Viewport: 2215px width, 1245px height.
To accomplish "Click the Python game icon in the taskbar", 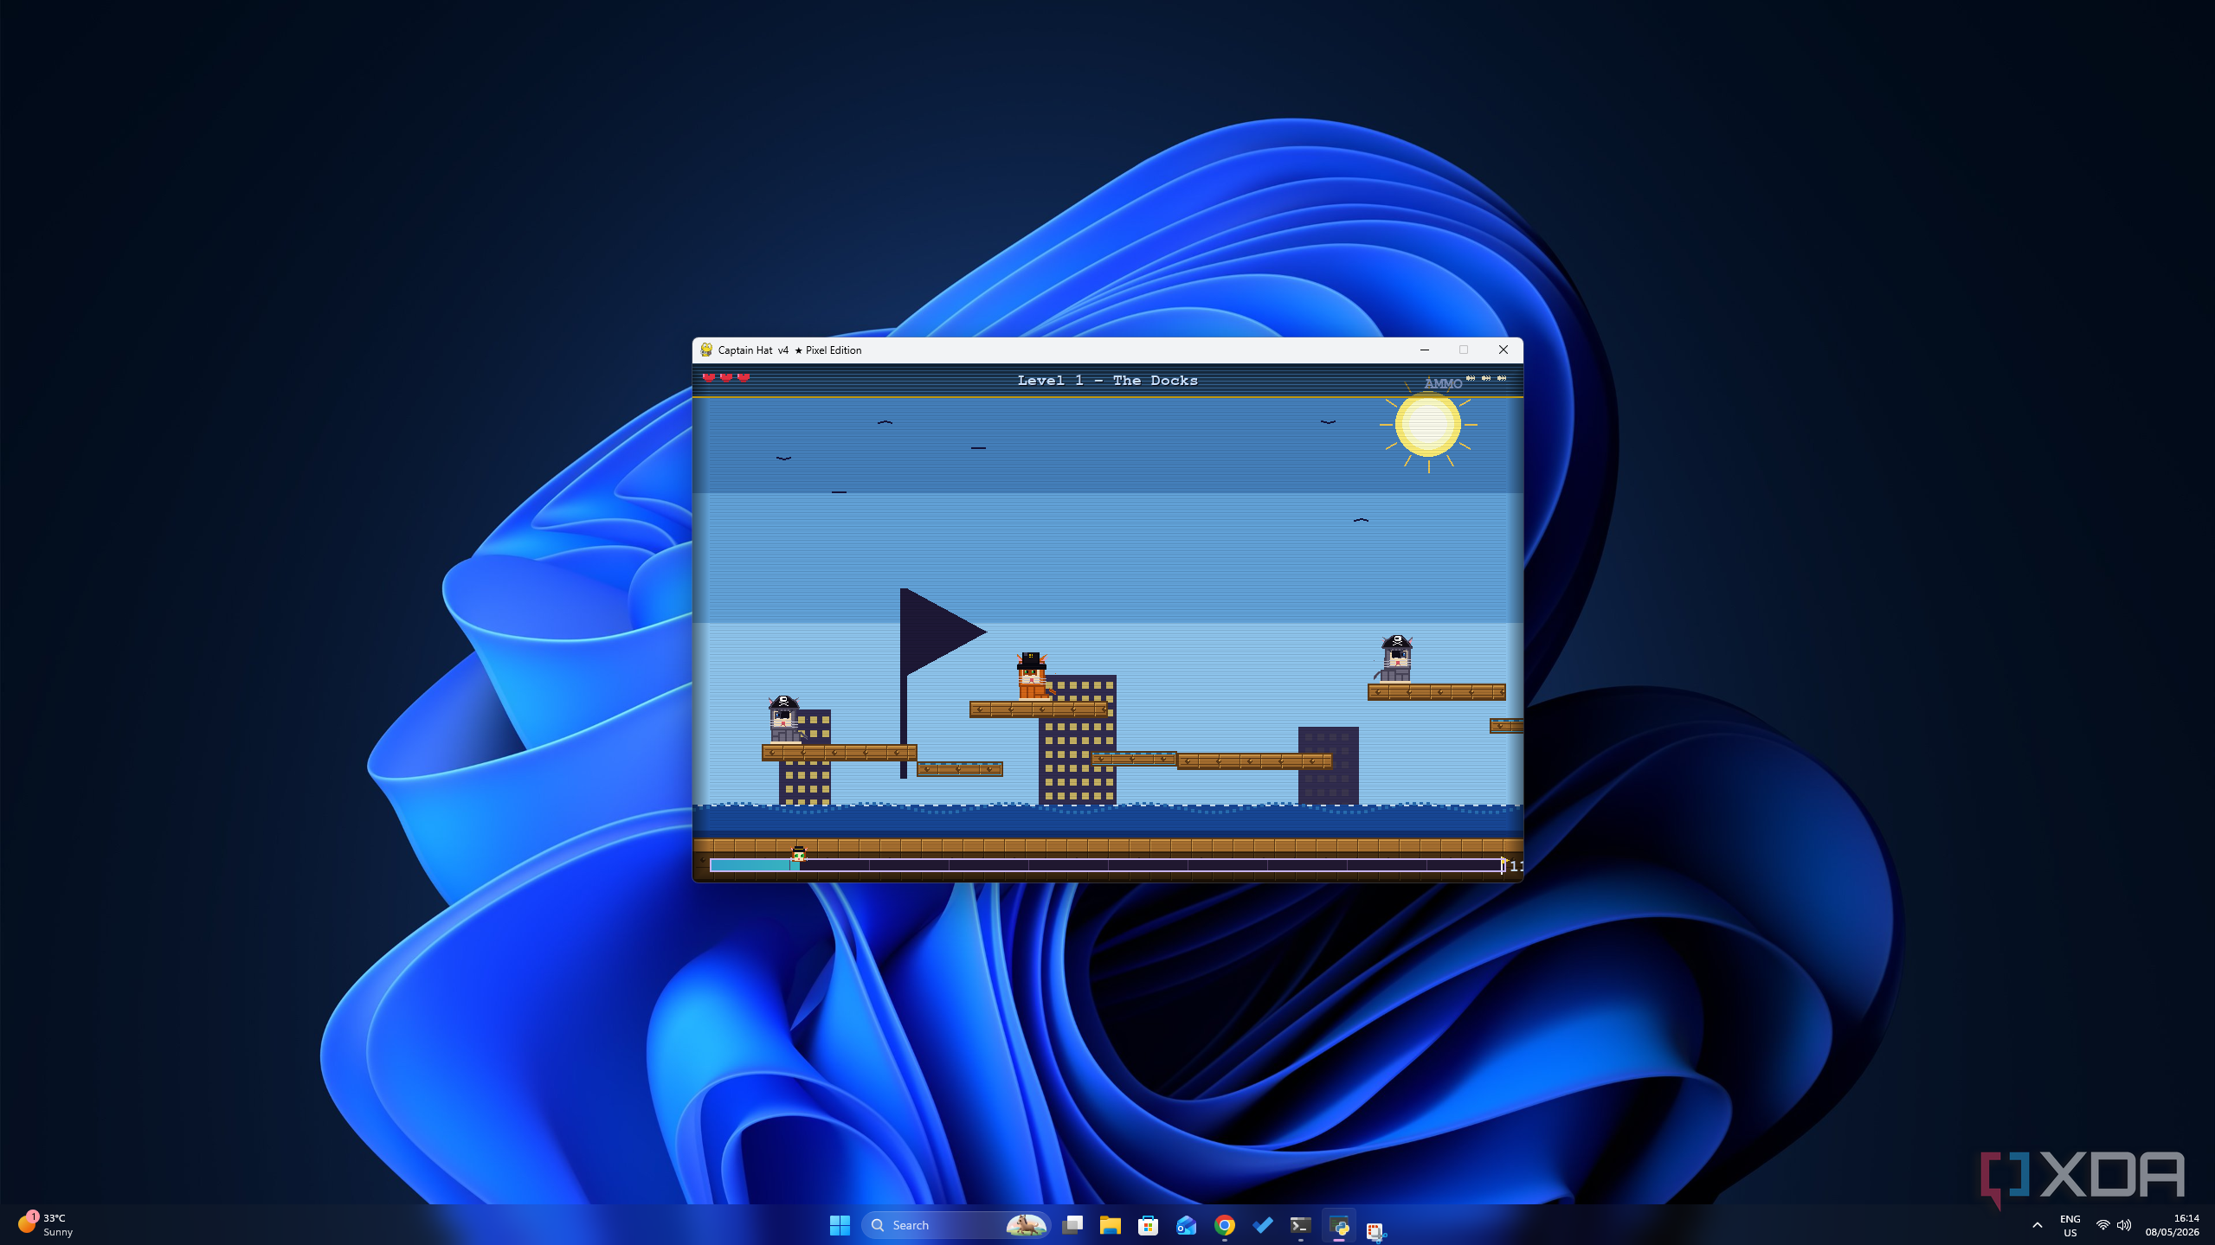I will 1339,1225.
